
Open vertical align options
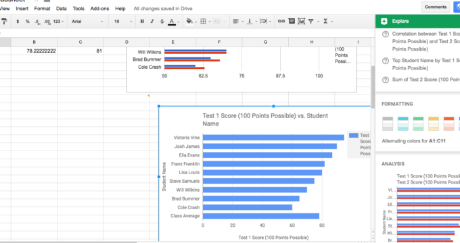pos(250,22)
